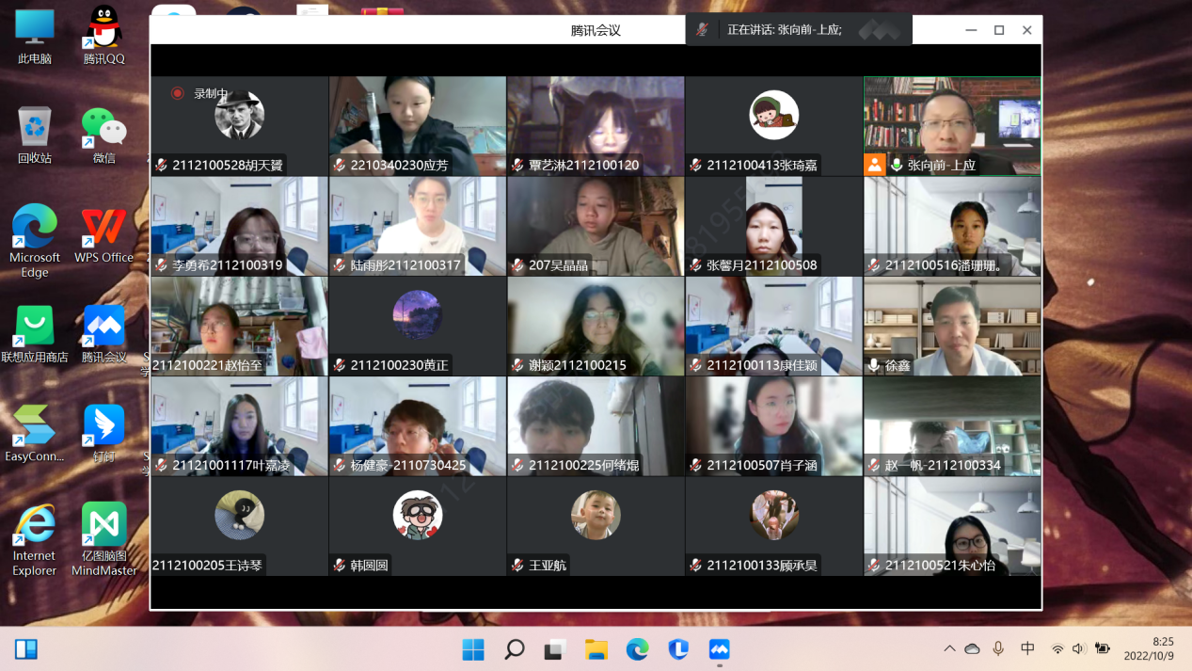Open File Explorer from the taskbar
Image resolution: width=1192 pixels, height=671 pixels.
pyautogui.click(x=596, y=649)
